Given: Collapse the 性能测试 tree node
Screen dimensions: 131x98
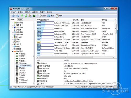Looking at the screenshot, I should tap(12, 51).
